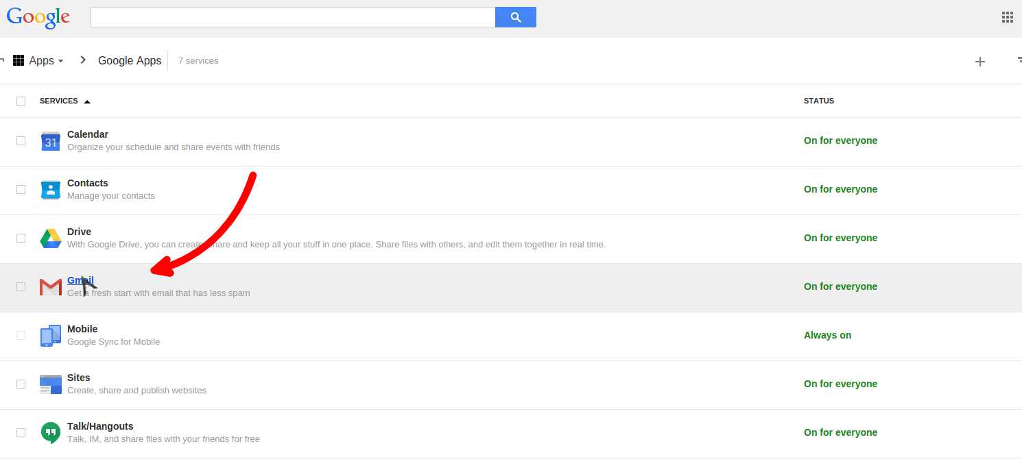
Task: Click 'Organize your schedule and share events' description
Action: pos(174,147)
